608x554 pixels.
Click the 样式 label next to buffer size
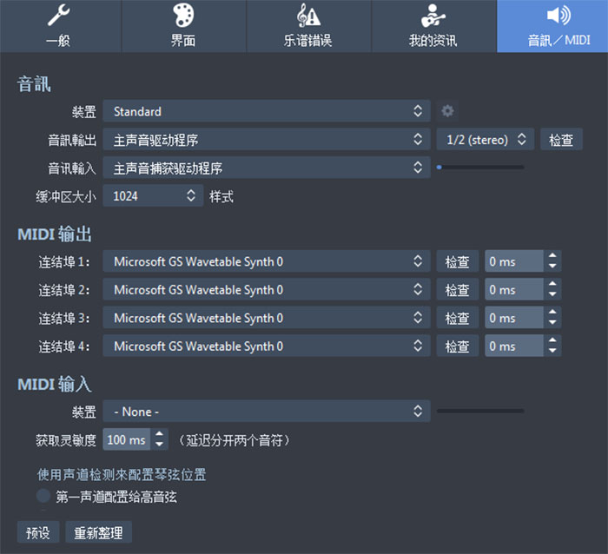click(221, 196)
